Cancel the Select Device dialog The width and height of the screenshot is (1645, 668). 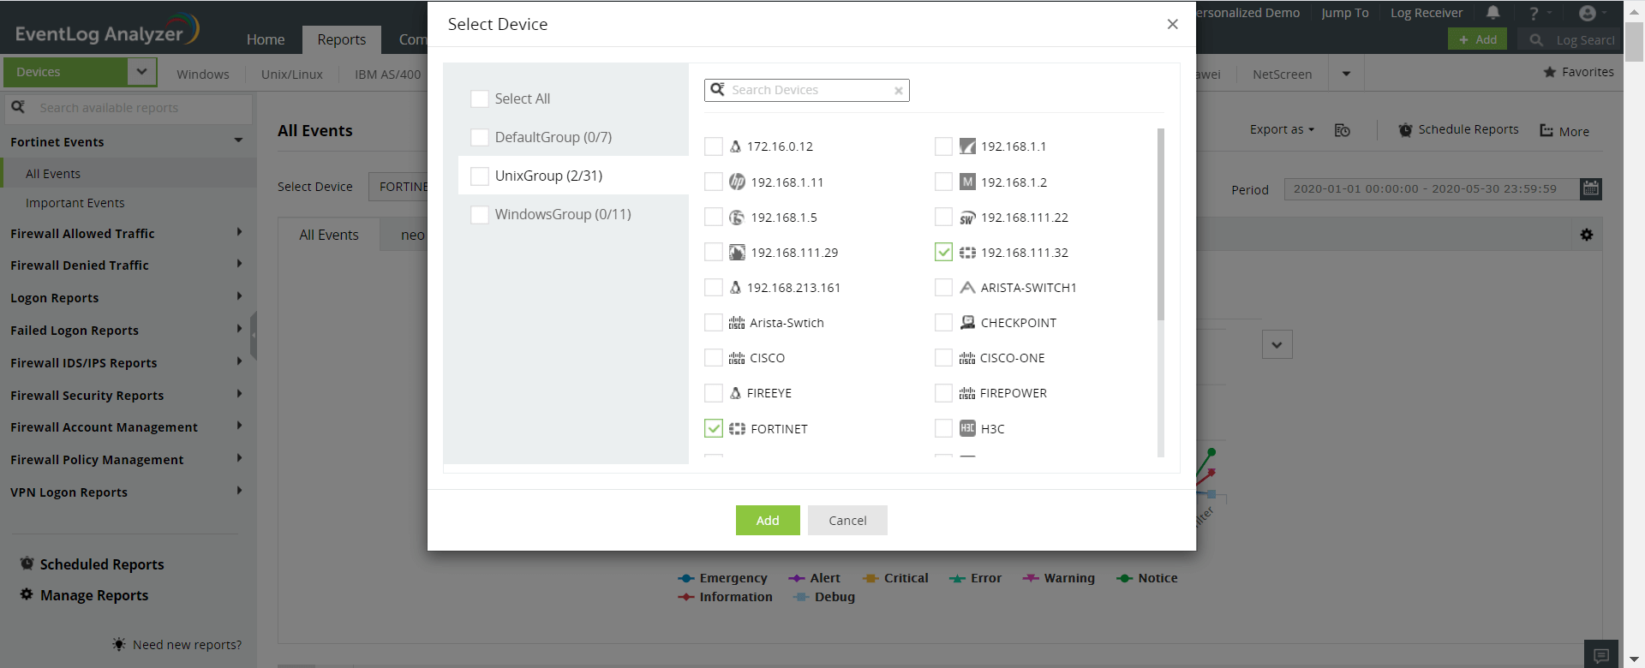click(847, 521)
